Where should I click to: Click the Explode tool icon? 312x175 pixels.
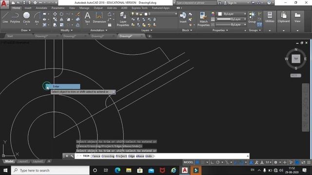[x=78, y=19]
